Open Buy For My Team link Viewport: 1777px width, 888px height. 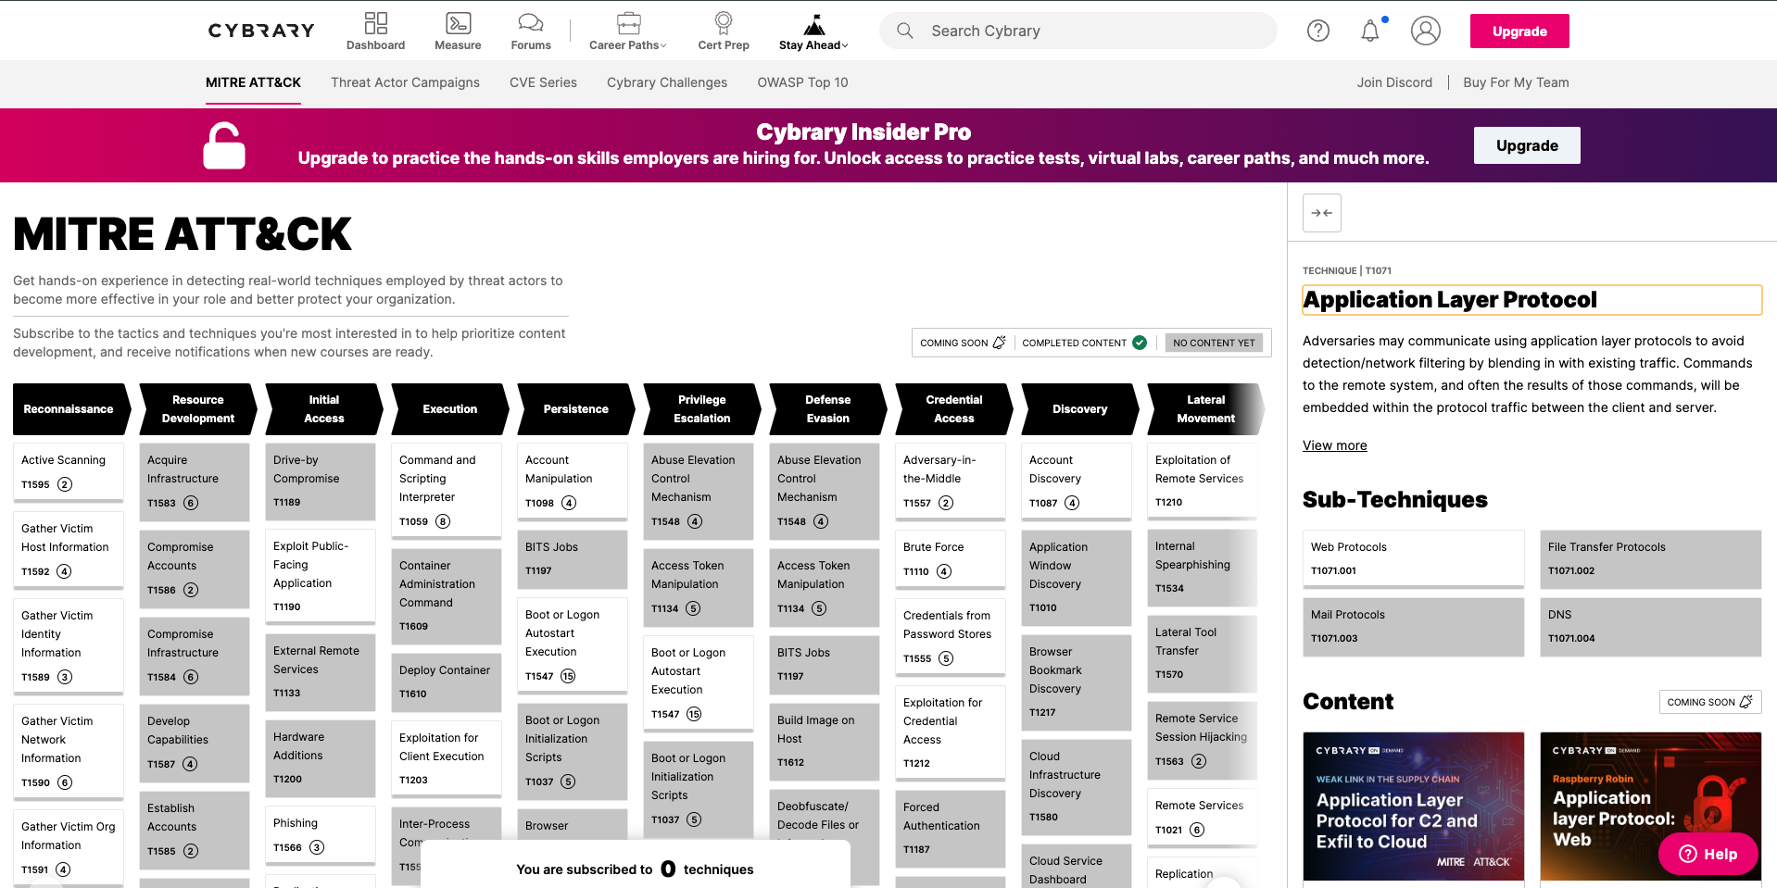point(1516,82)
